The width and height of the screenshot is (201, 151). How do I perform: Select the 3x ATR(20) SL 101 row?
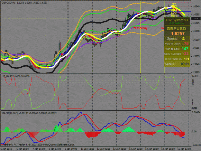[x=177, y=59]
